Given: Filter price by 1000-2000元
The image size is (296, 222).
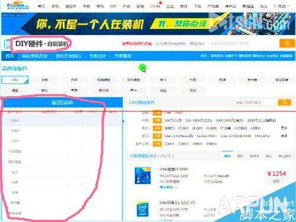Looking at the screenshot, I should pos(229,120).
